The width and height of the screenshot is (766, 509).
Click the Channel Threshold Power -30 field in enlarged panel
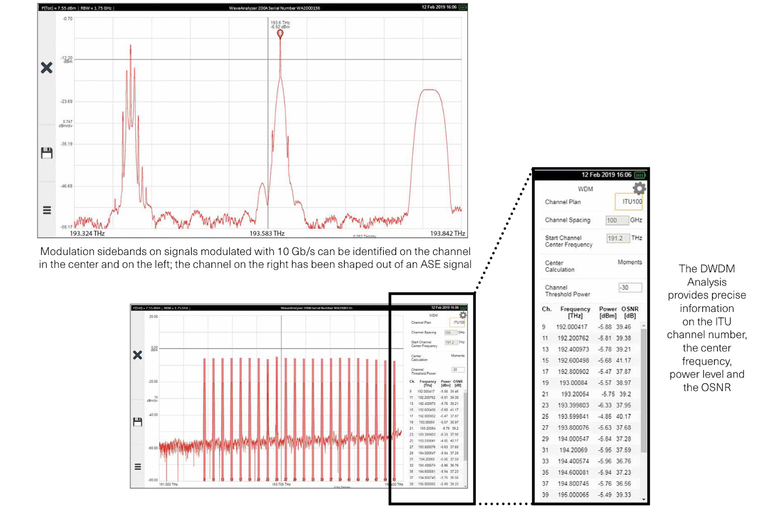[630, 288]
